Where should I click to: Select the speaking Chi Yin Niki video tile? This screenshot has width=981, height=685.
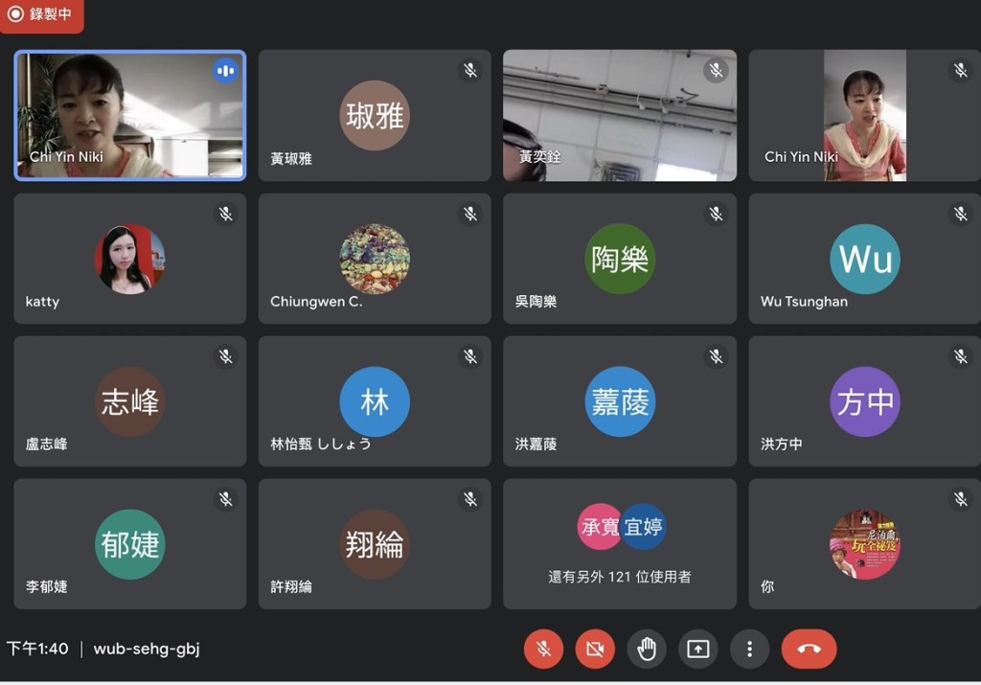(129, 115)
